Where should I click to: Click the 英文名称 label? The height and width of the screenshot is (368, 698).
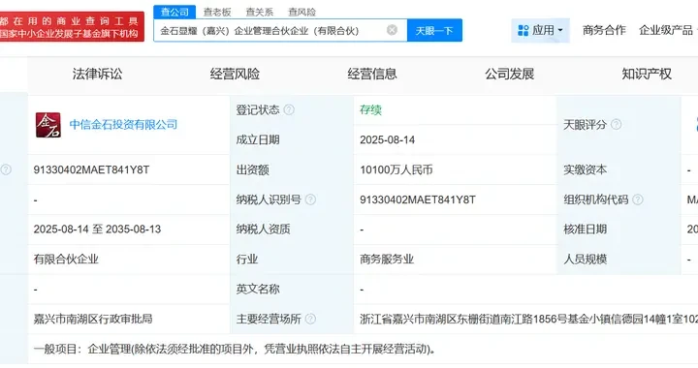[258, 289]
